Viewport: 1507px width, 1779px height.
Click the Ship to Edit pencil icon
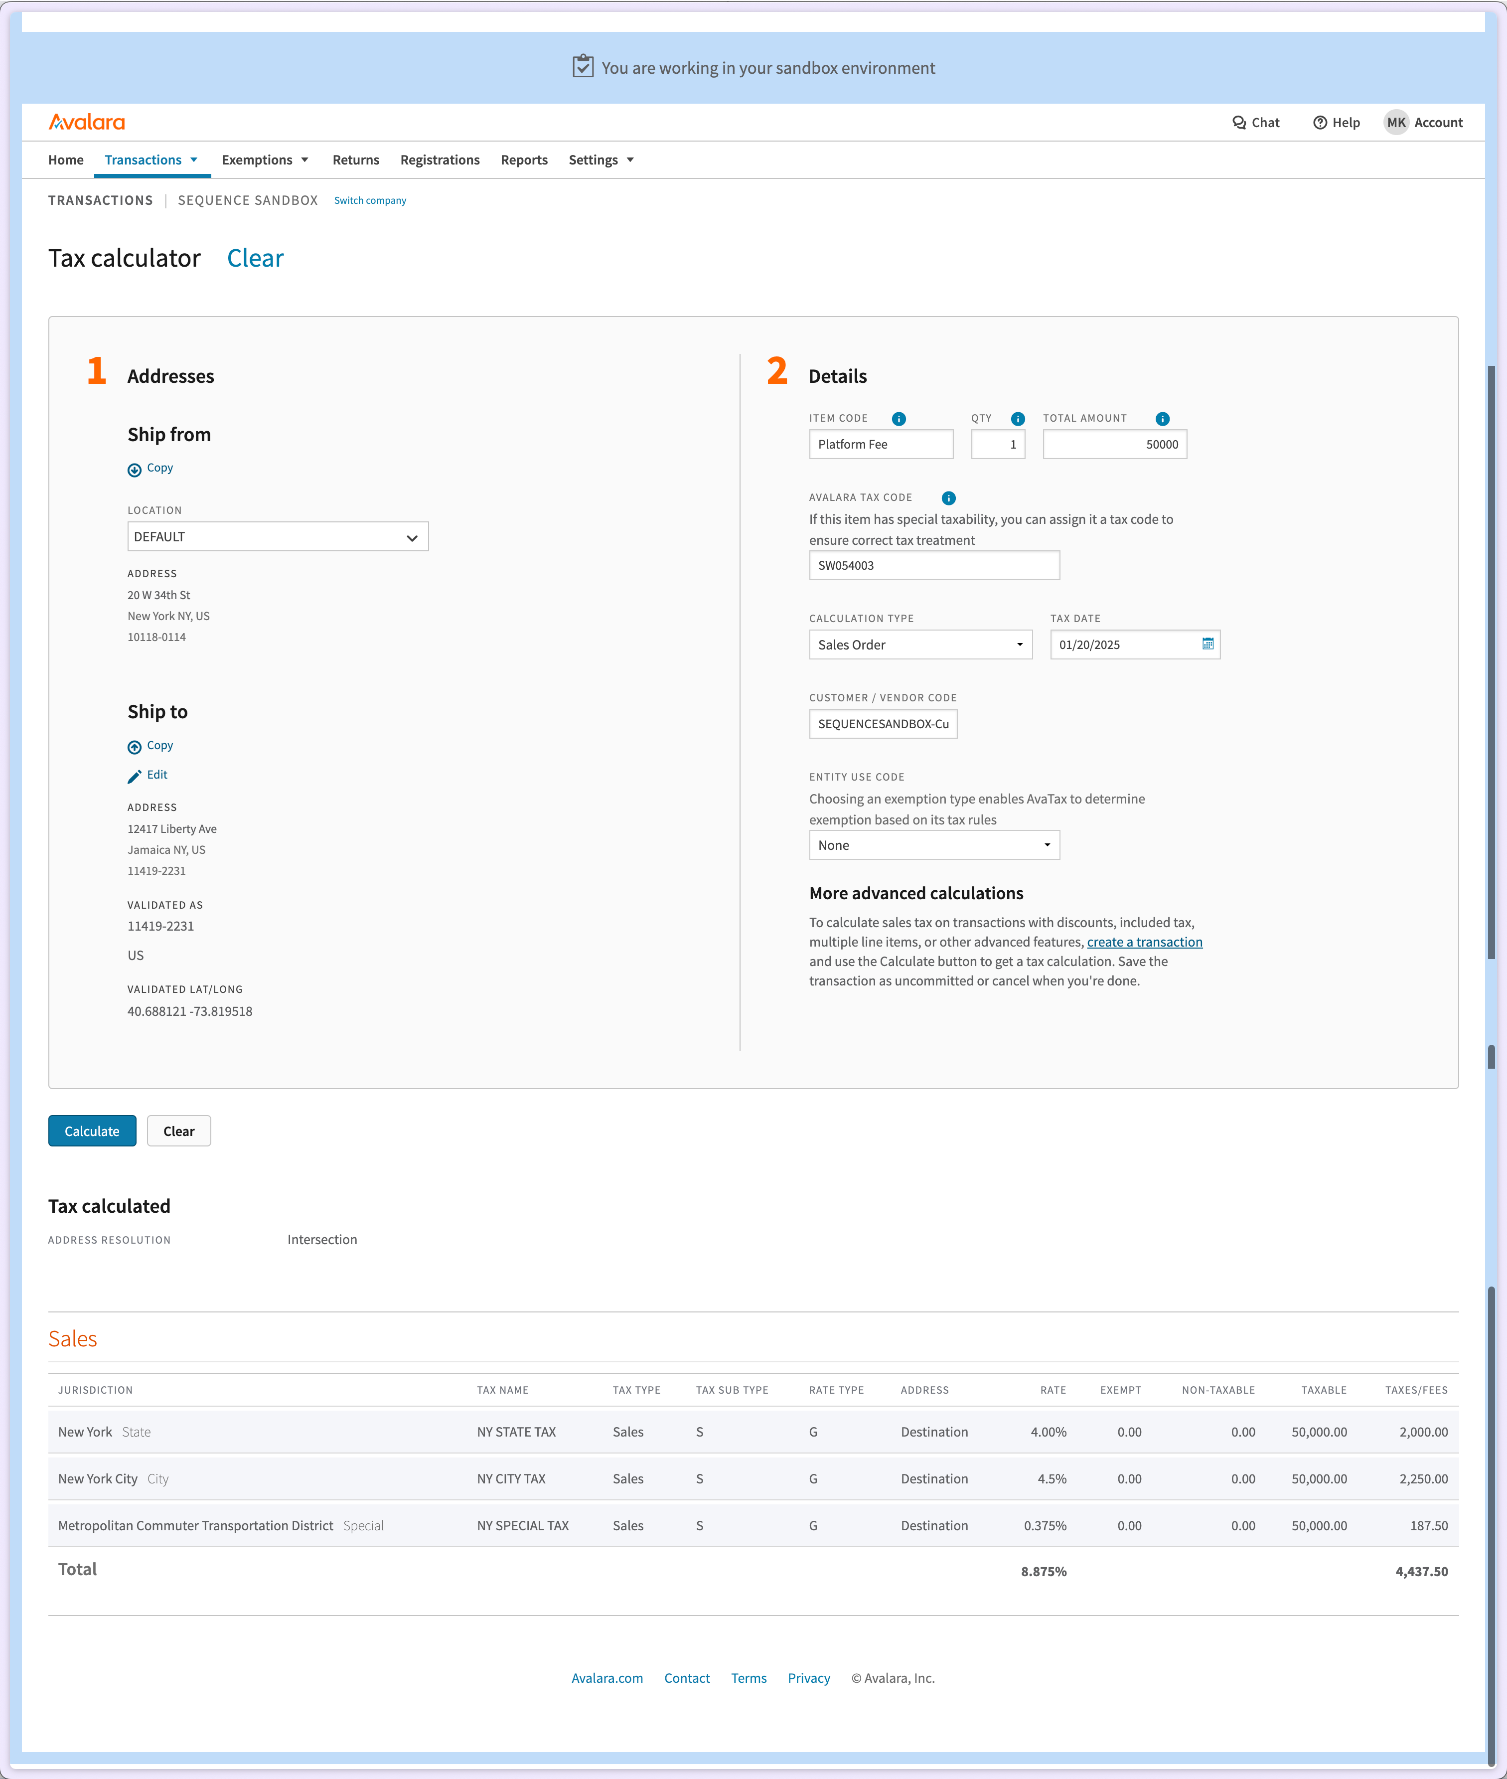[x=134, y=776]
